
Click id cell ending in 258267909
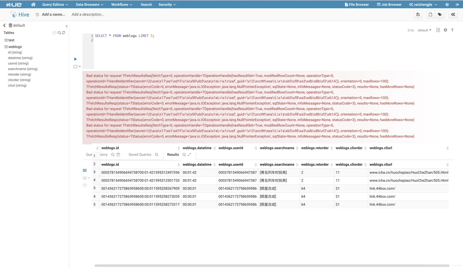[x=140, y=188]
